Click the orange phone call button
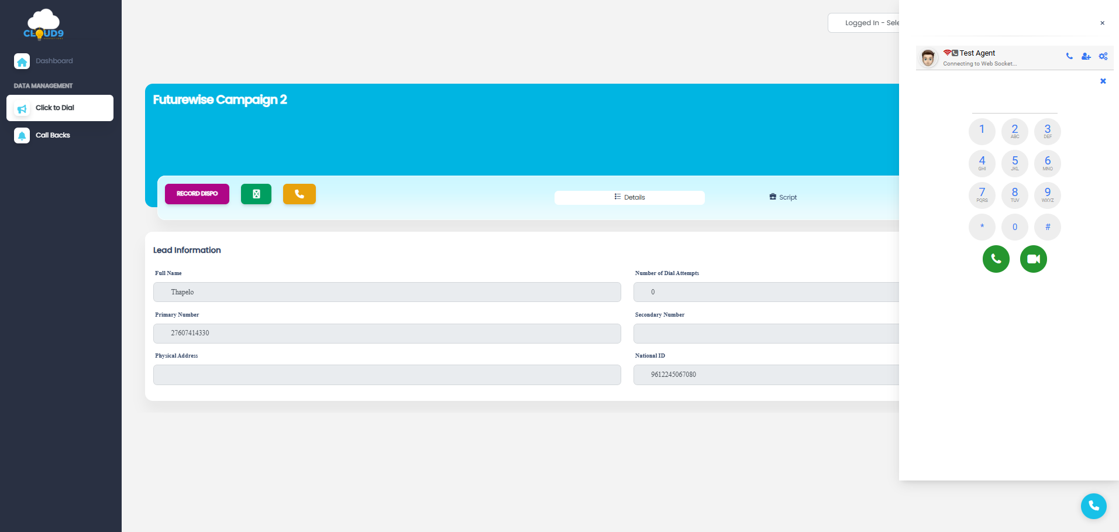Image resolution: width=1119 pixels, height=532 pixels. (299, 194)
